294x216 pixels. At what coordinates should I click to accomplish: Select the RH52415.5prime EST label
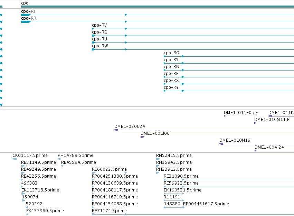pyautogui.click(x=174, y=156)
